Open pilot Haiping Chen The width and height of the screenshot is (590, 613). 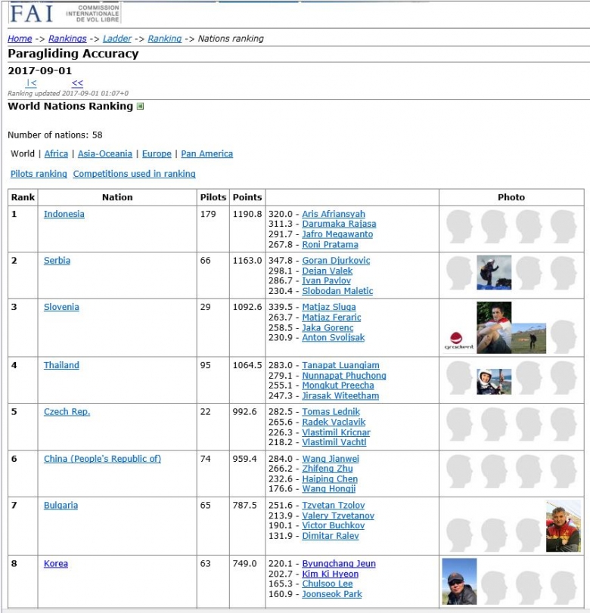pyautogui.click(x=330, y=479)
